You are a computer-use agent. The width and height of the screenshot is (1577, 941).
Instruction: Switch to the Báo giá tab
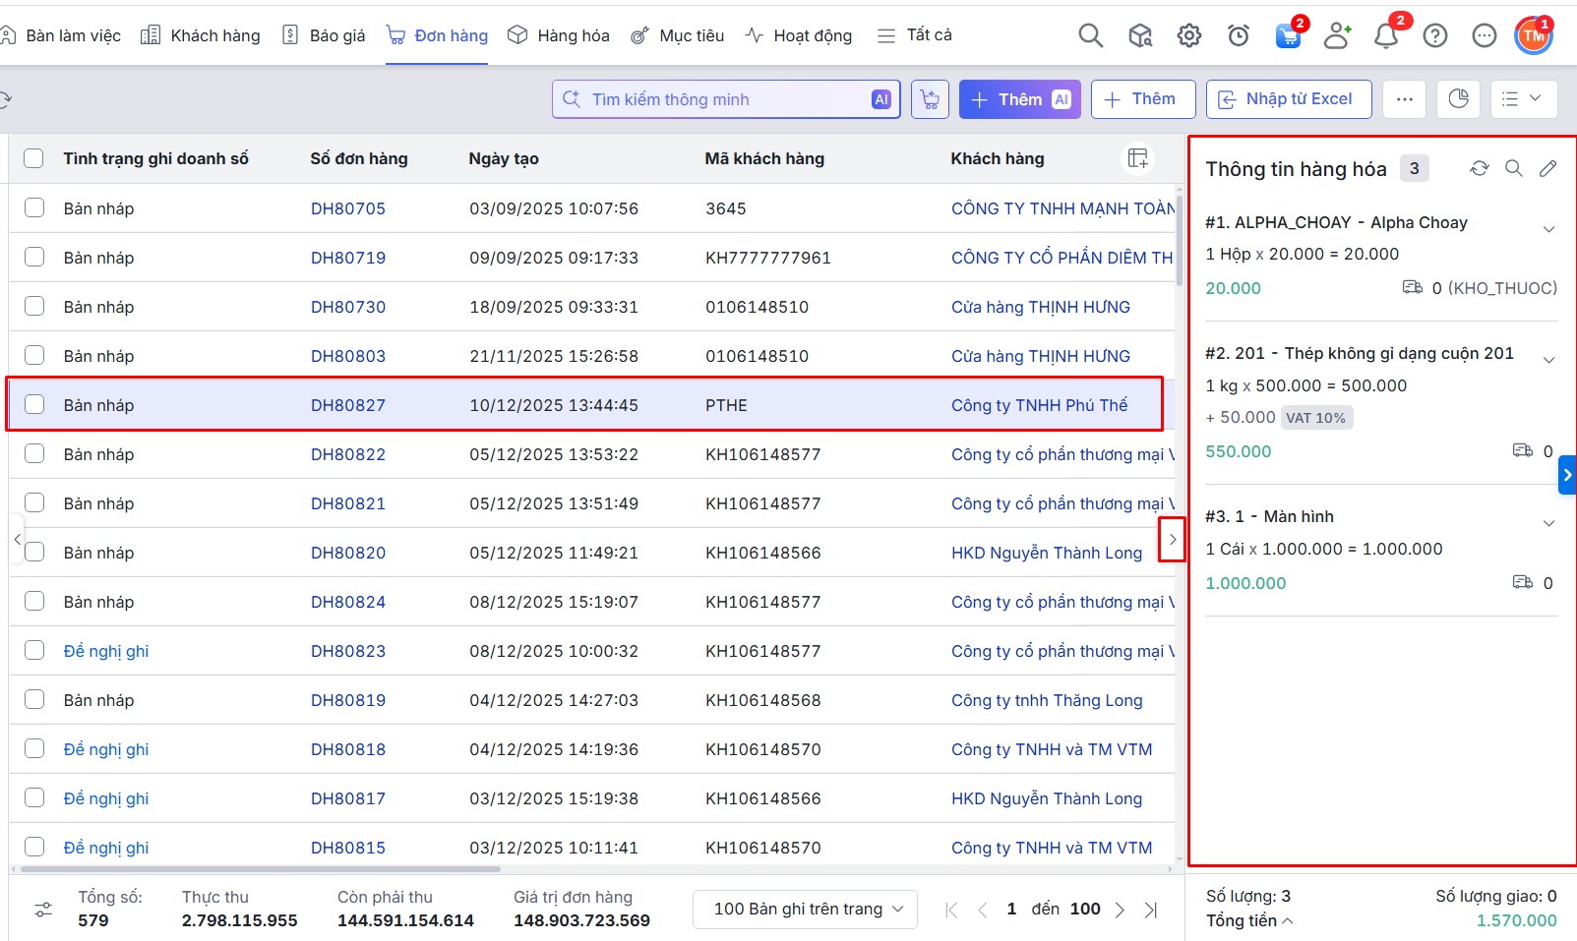(x=324, y=35)
